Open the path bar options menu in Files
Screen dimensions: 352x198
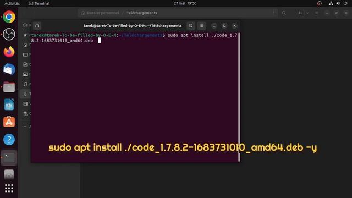coord(273,13)
